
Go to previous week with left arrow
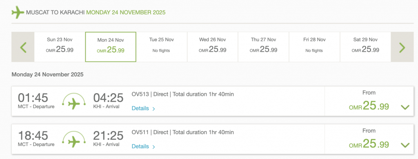[23, 47]
